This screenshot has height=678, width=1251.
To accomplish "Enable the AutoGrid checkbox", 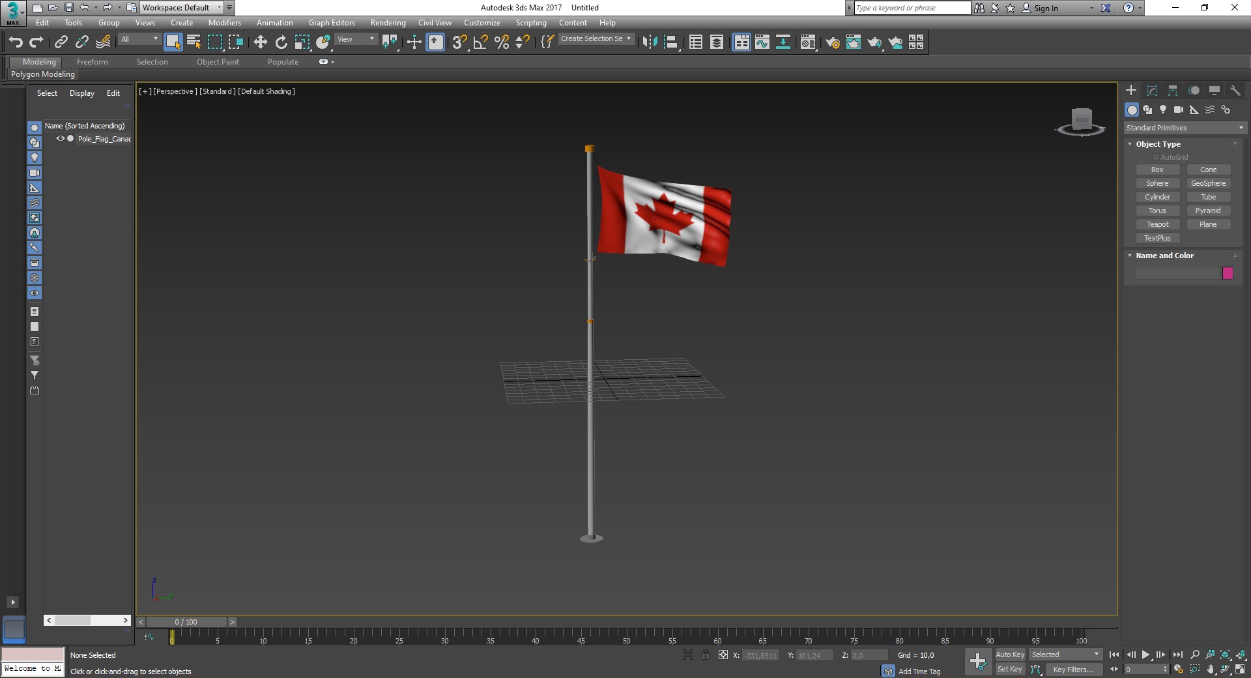I will click(x=1156, y=157).
